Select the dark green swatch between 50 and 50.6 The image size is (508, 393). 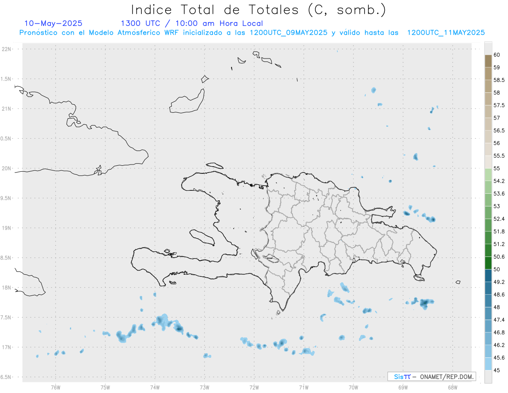[488, 263]
